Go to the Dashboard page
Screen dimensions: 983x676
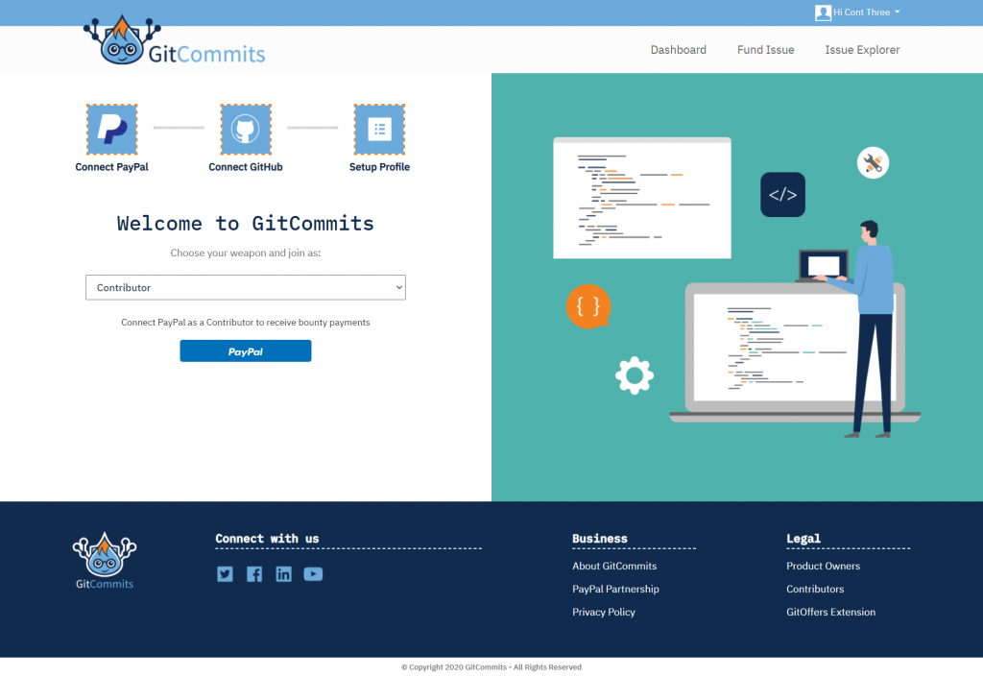[x=679, y=50]
